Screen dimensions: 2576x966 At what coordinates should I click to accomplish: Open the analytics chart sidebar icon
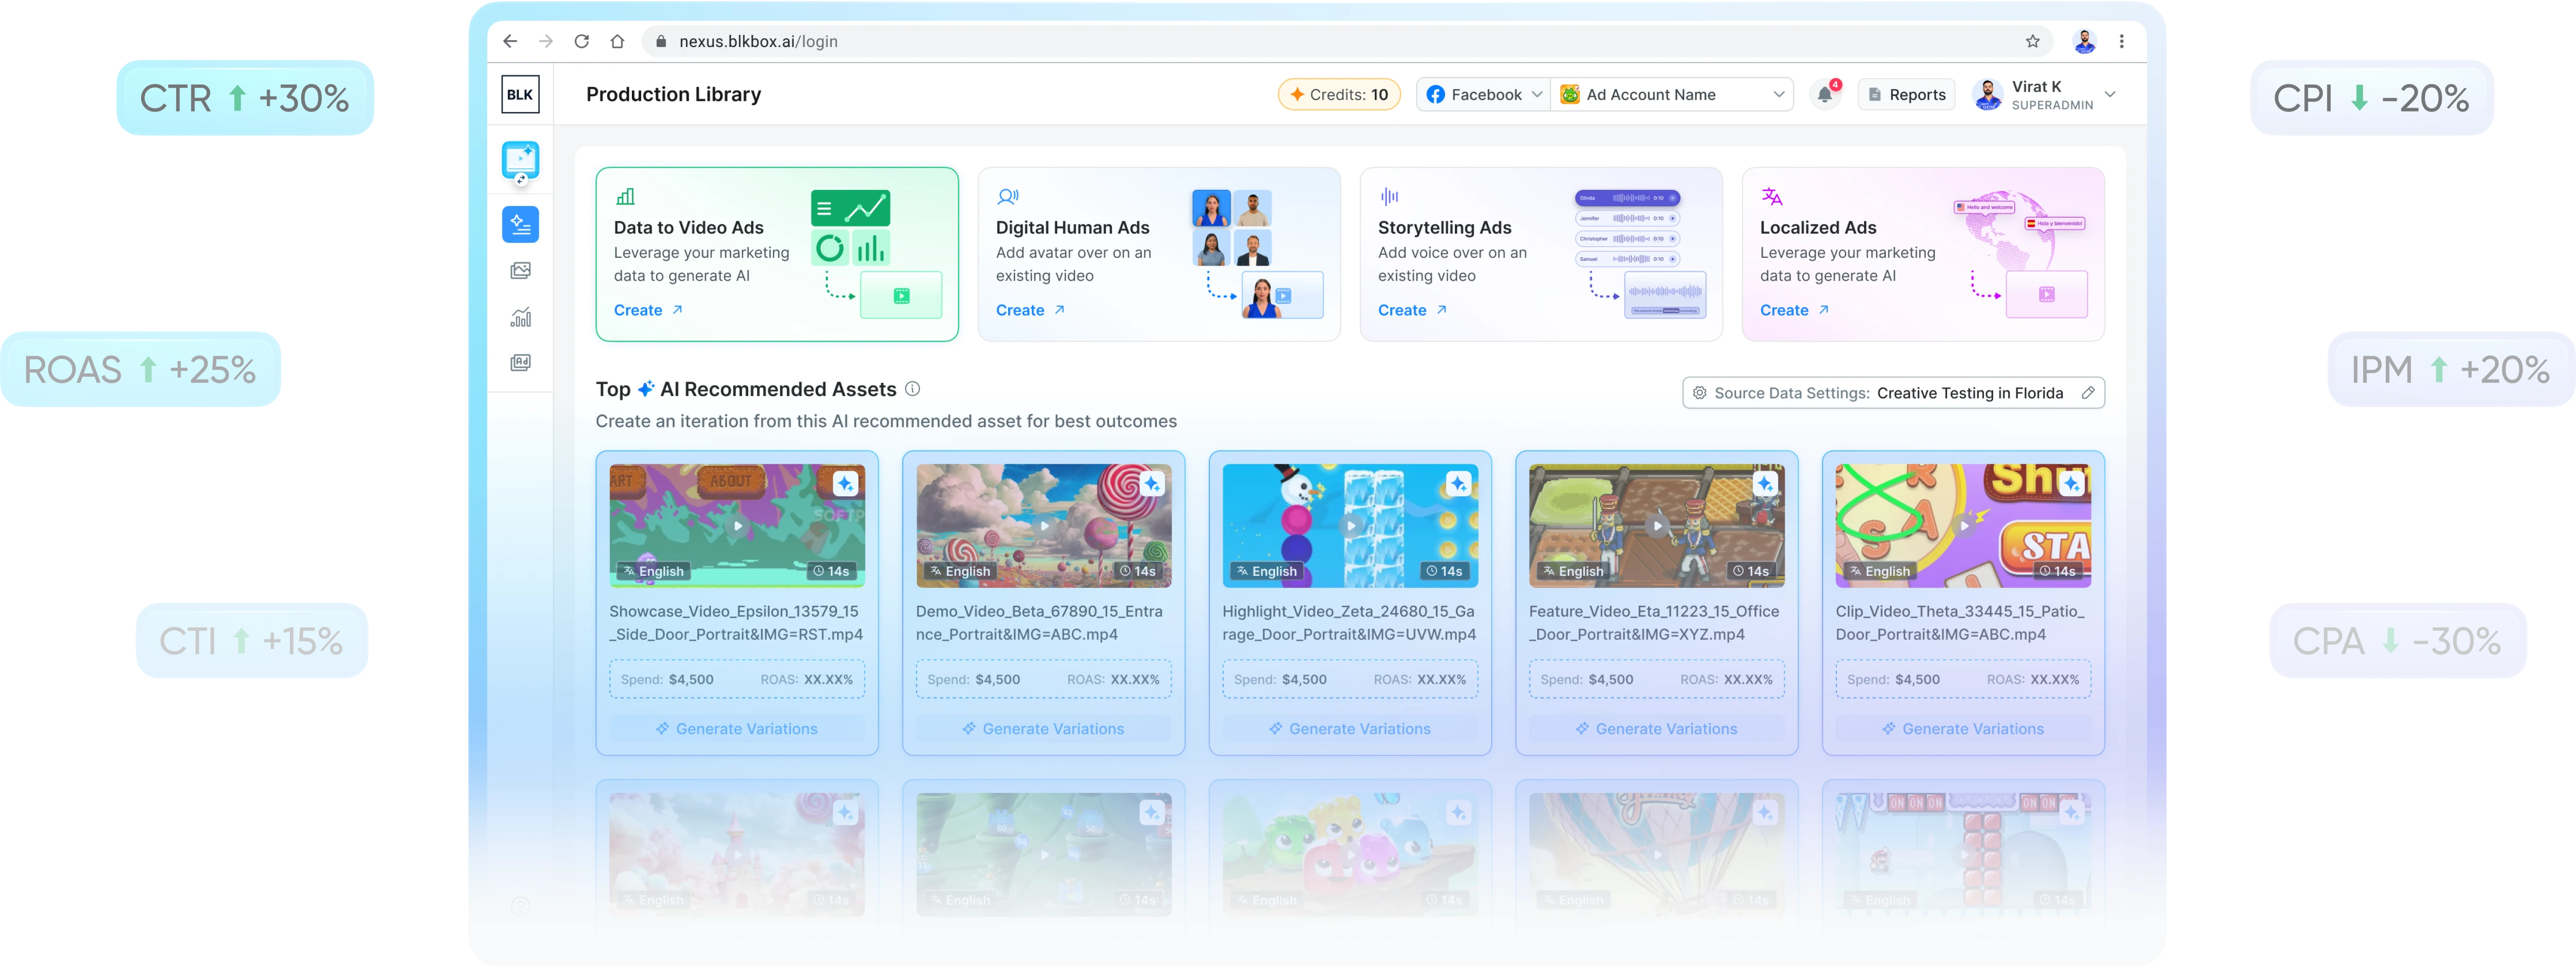coord(520,317)
